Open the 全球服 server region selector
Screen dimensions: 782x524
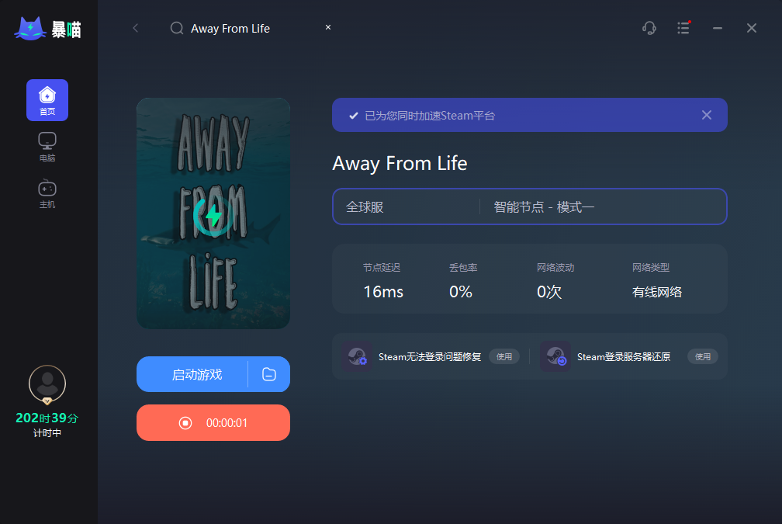point(407,206)
